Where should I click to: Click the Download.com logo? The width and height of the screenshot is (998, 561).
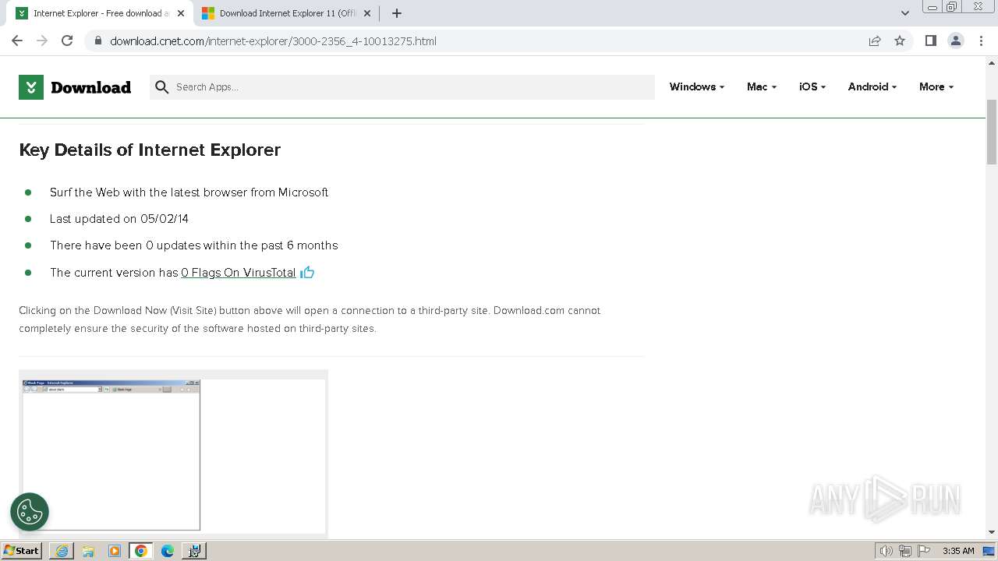[x=75, y=87]
